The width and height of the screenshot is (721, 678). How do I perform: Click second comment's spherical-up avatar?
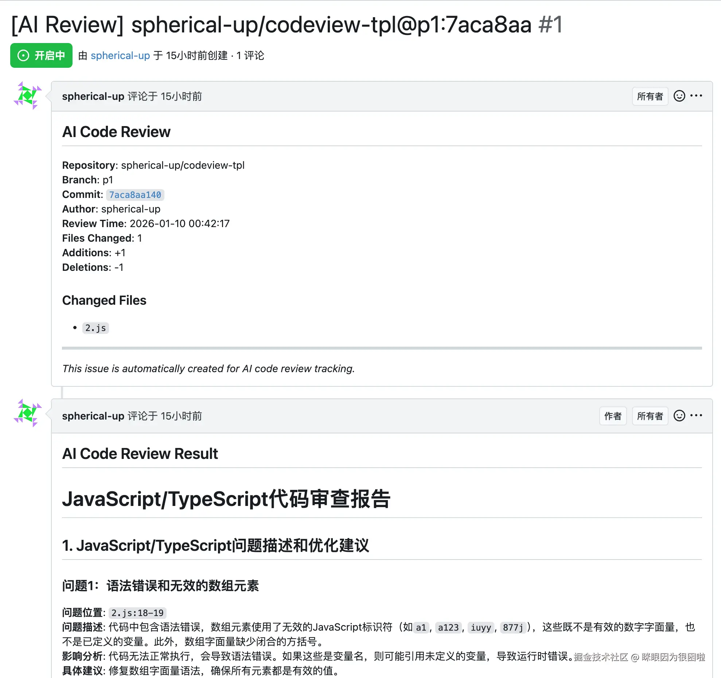pos(28,413)
